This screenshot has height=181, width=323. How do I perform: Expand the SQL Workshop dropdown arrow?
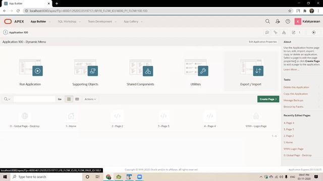tap(80, 22)
